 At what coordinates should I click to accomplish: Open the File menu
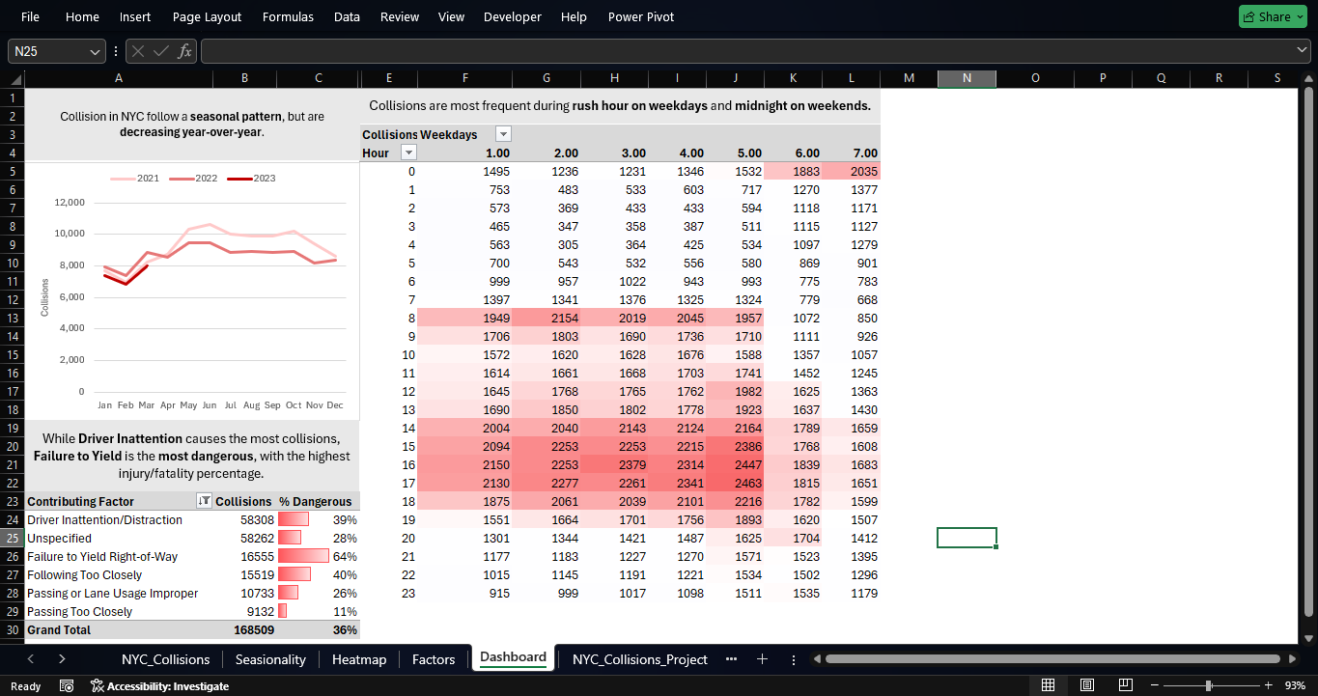pyautogui.click(x=30, y=16)
